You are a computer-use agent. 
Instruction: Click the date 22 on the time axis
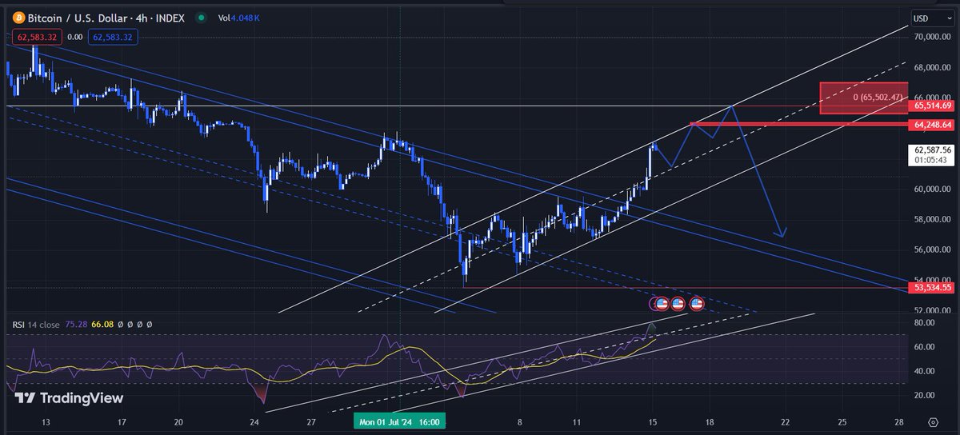(785, 421)
